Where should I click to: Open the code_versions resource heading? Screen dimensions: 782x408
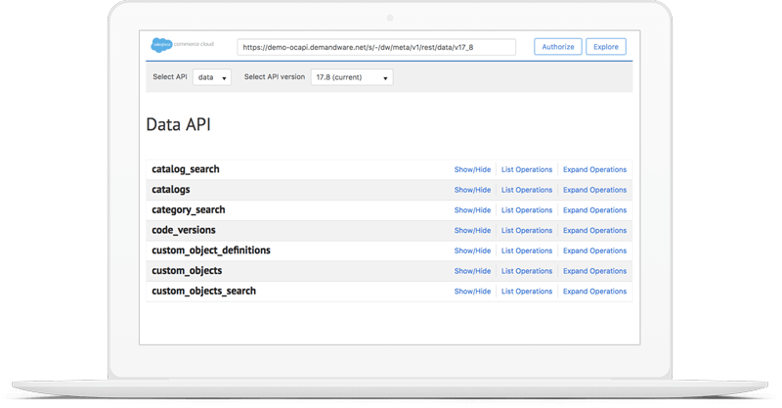click(185, 230)
